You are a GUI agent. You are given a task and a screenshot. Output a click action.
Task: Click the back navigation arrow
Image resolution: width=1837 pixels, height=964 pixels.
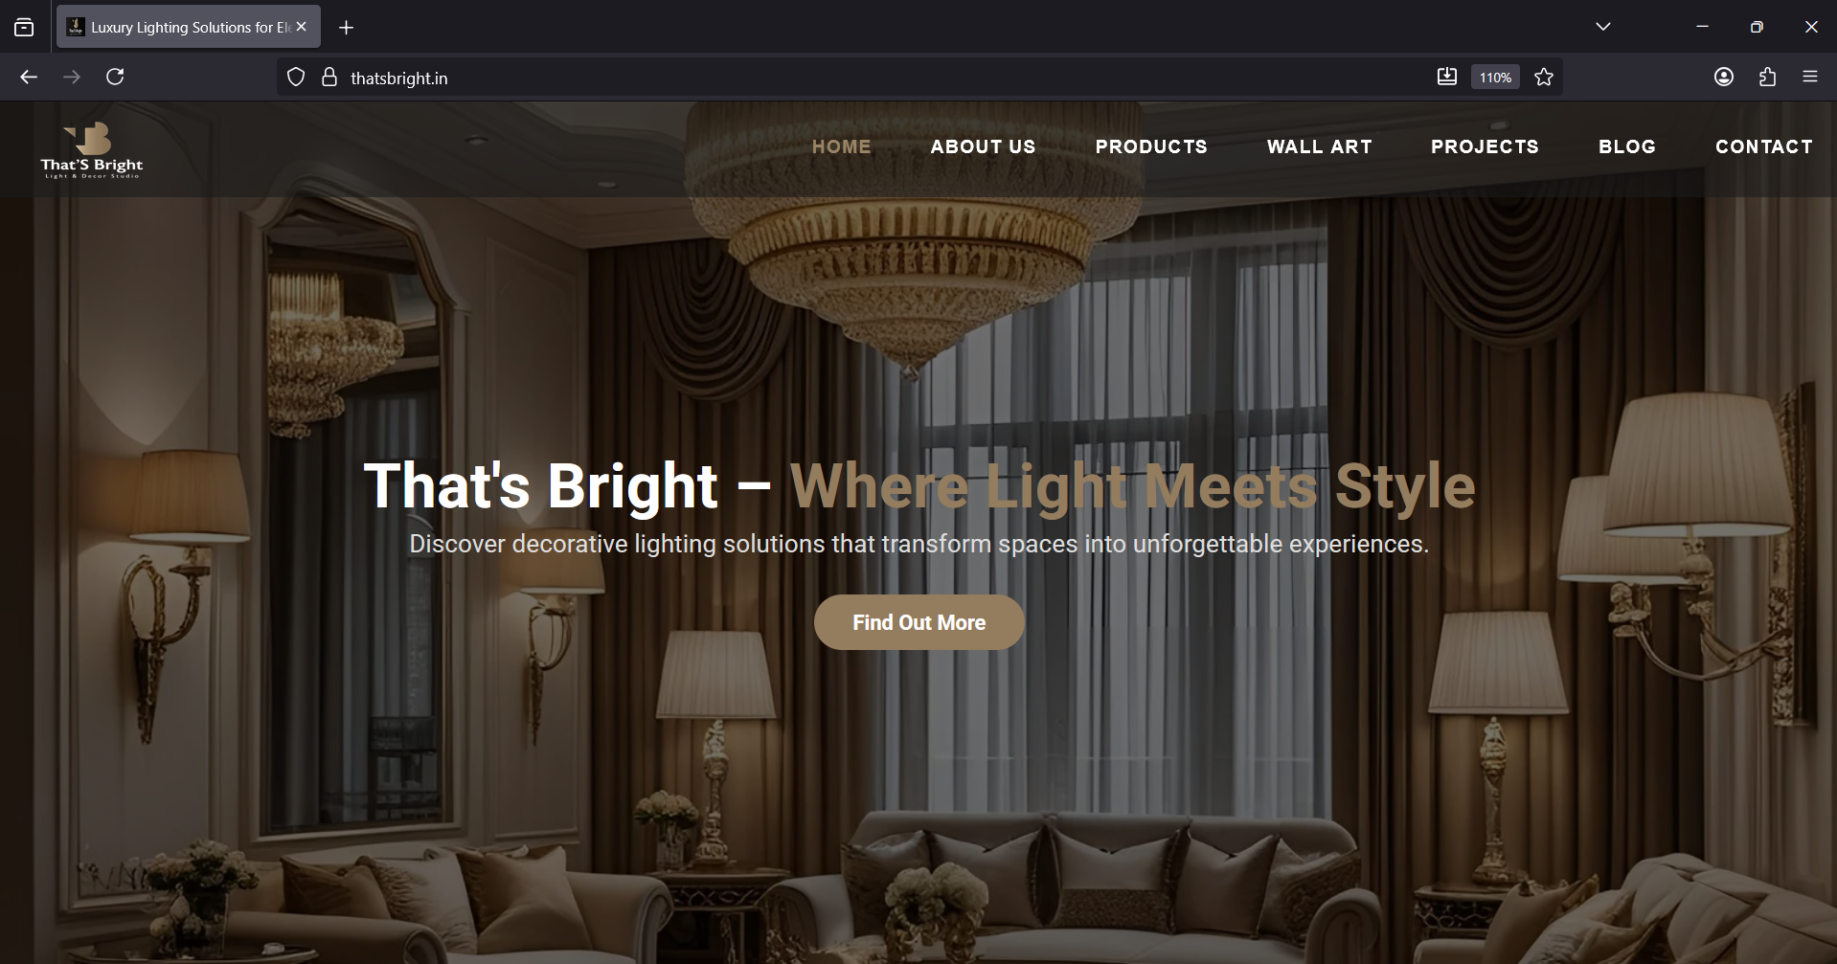pyautogui.click(x=29, y=78)
